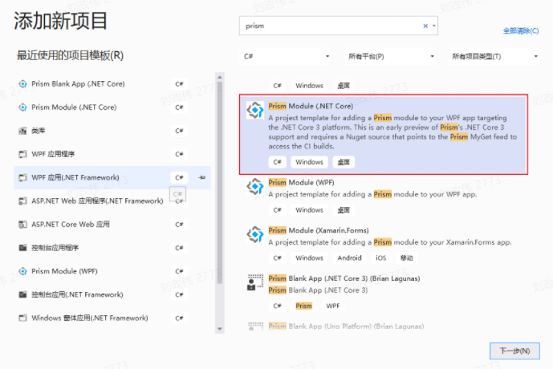Click the Prism Blank App (.NET Core) recent template icon
The image size is (553, 369).
pos(22,84)
